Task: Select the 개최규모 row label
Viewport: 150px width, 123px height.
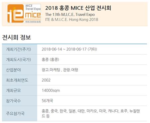Action: tap(13, 91)
